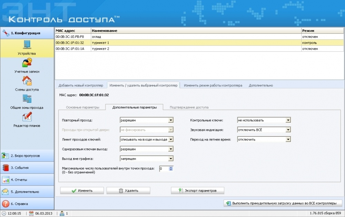345x217 pixels.
Task: Open the Устройства section icon
Action: (x=27, y=44)
